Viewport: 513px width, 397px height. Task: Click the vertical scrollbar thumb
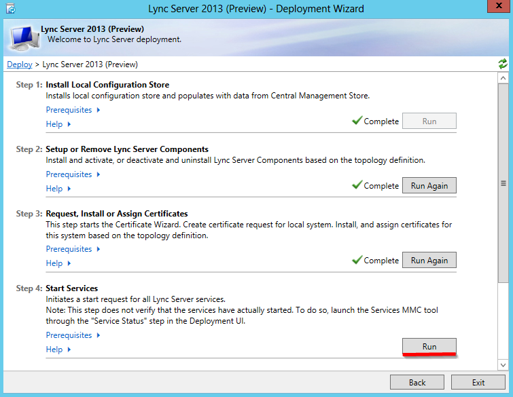click(x=503, y=183)
